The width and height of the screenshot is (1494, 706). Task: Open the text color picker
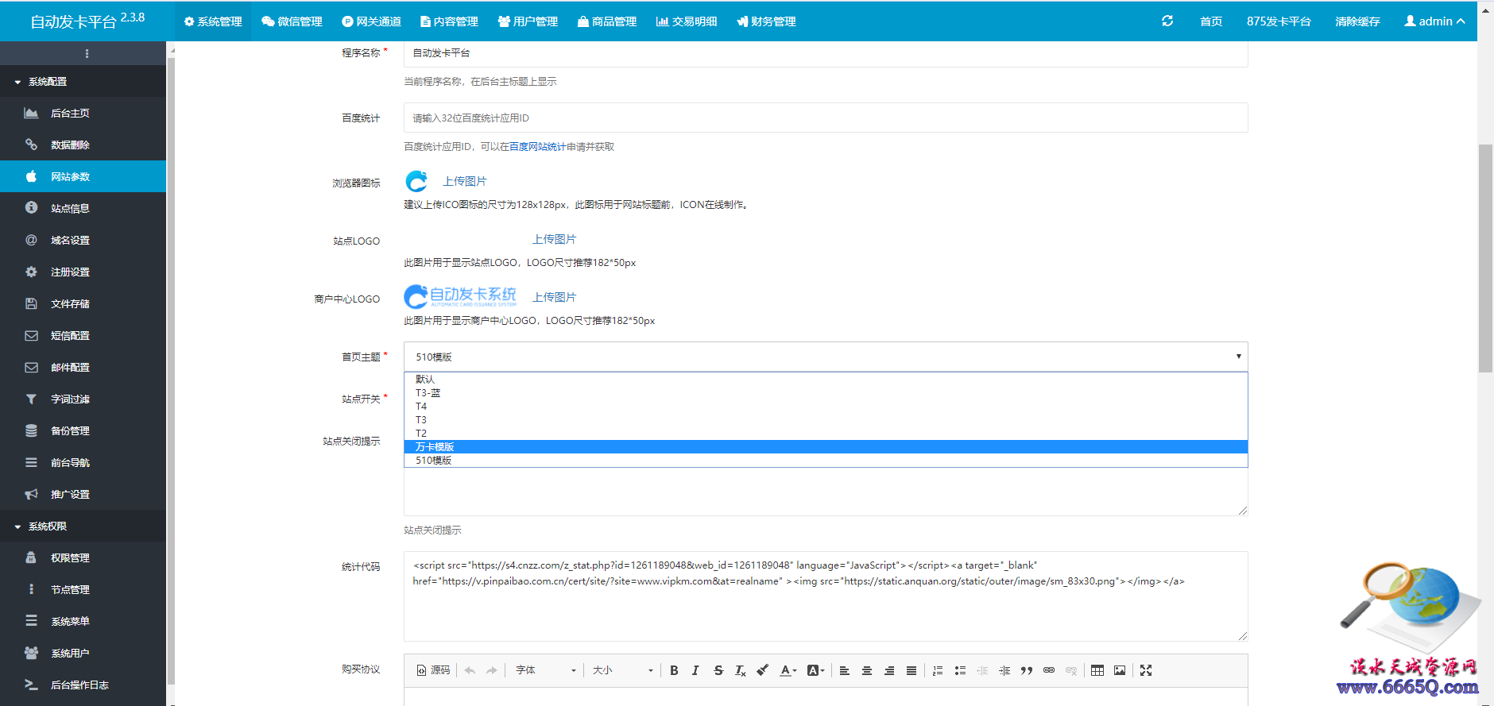coord(788,670)
